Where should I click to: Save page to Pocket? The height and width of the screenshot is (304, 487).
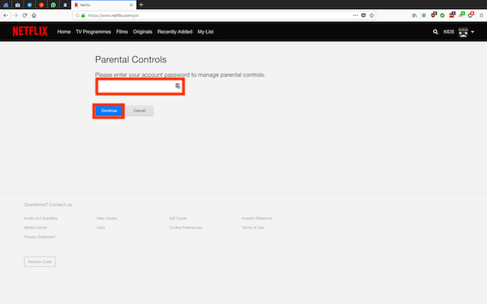pyautogui.click(x=364, y=15)
